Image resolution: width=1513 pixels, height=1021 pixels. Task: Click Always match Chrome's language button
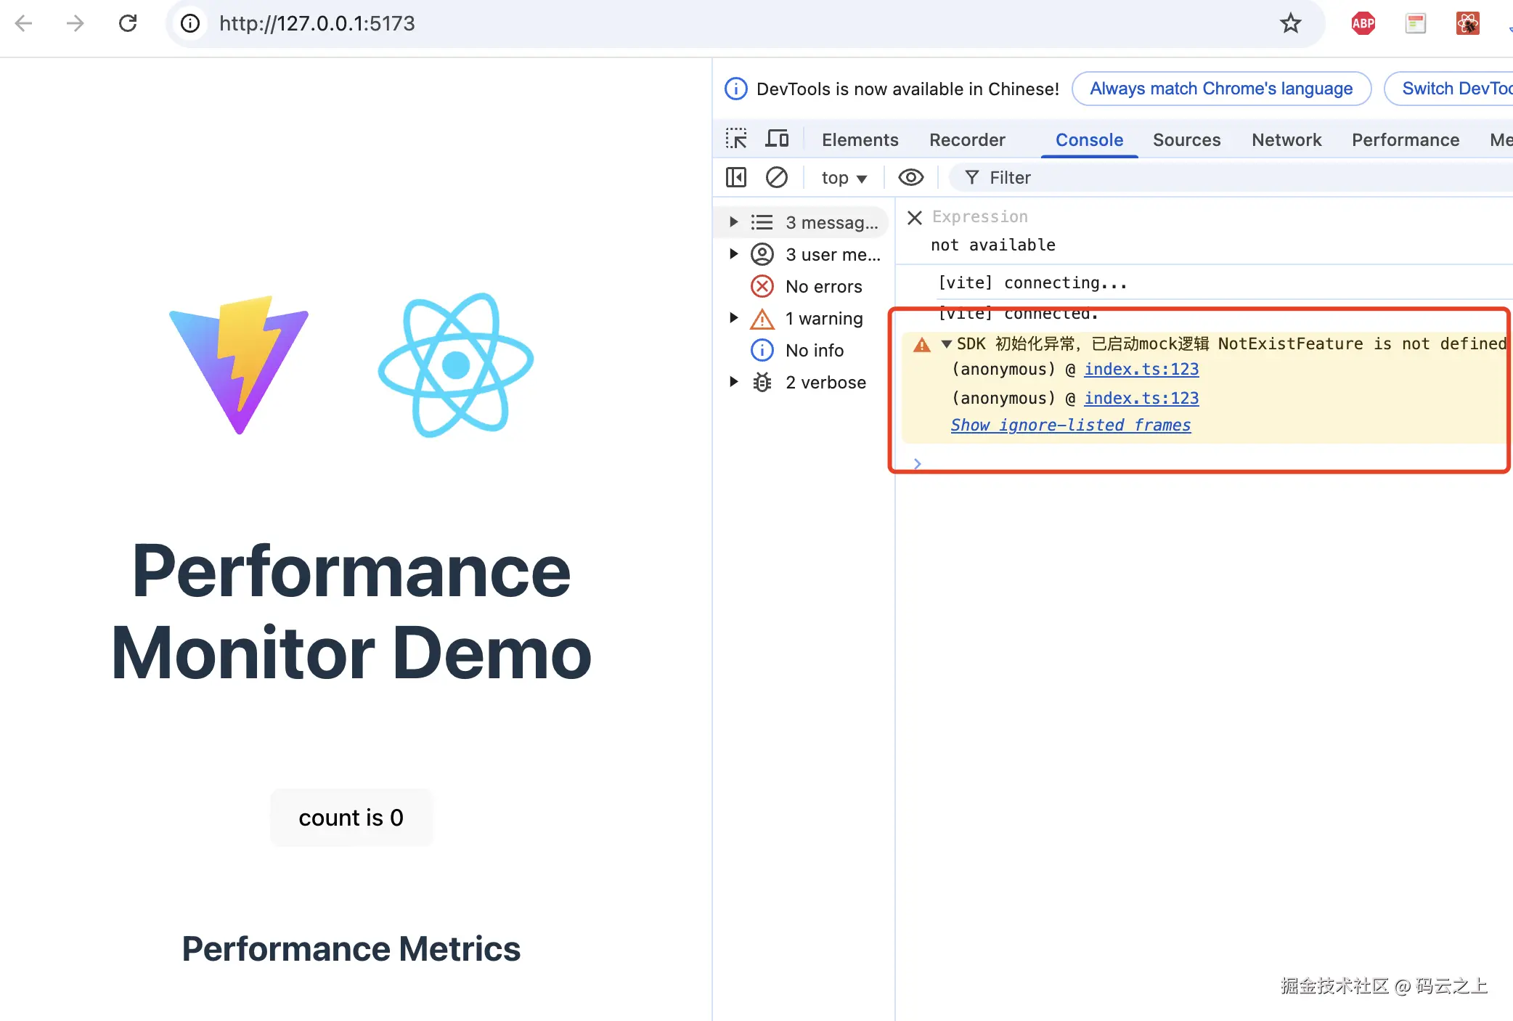point(1221,89)
